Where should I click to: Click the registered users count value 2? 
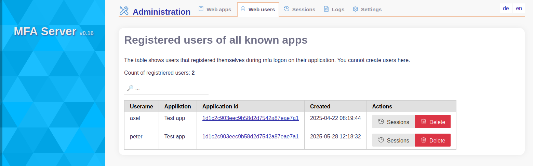pos(193,73)
